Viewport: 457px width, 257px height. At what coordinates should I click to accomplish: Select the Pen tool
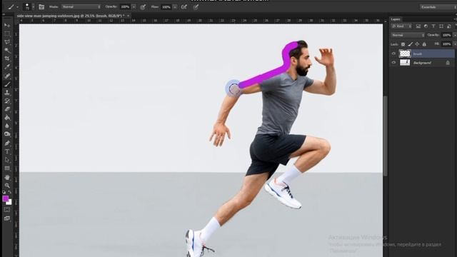(7, 143)
